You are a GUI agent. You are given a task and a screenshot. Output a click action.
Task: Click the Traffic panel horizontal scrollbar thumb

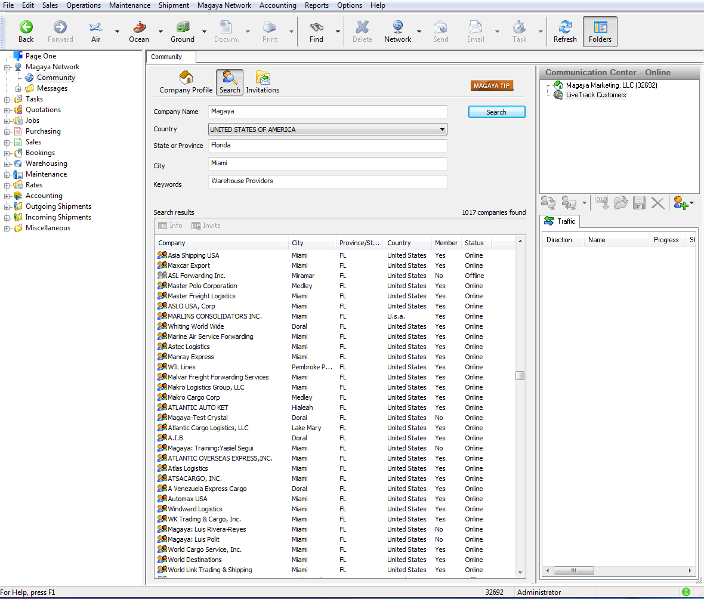tap(574, 570)
